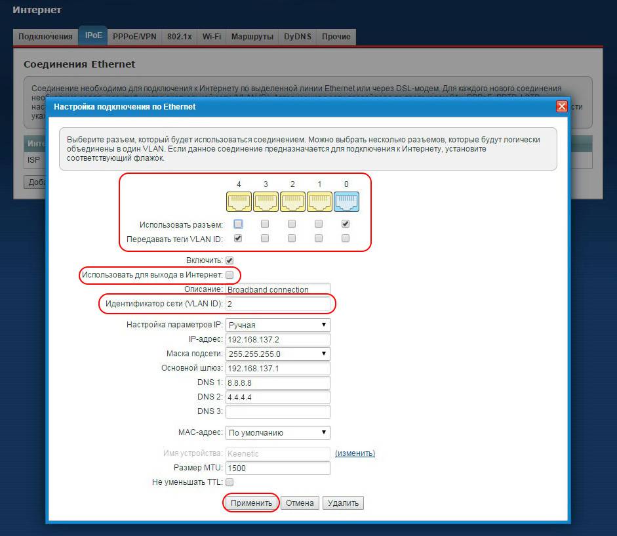This screenshot has width=617, height=536.
Task: Enable 'Передавать теги VLAN ID' for port 1
Action: point(319,238)
